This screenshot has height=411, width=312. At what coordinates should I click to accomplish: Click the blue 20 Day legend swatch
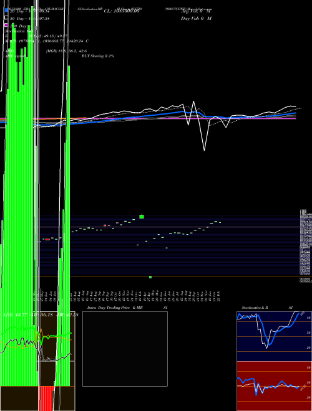pos(7,10)
